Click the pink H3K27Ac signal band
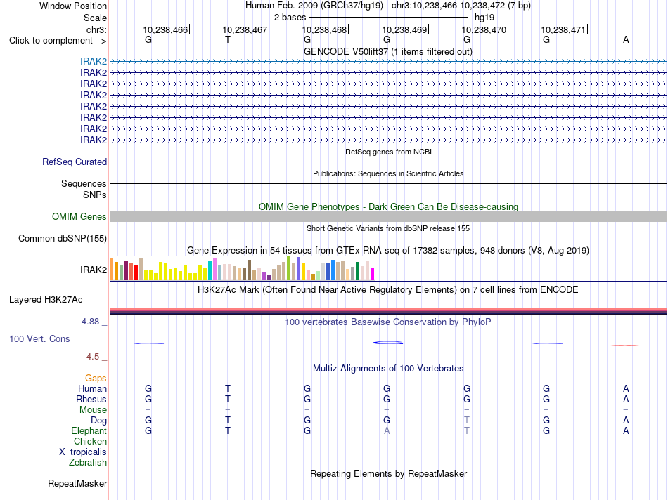 point(388,310)
